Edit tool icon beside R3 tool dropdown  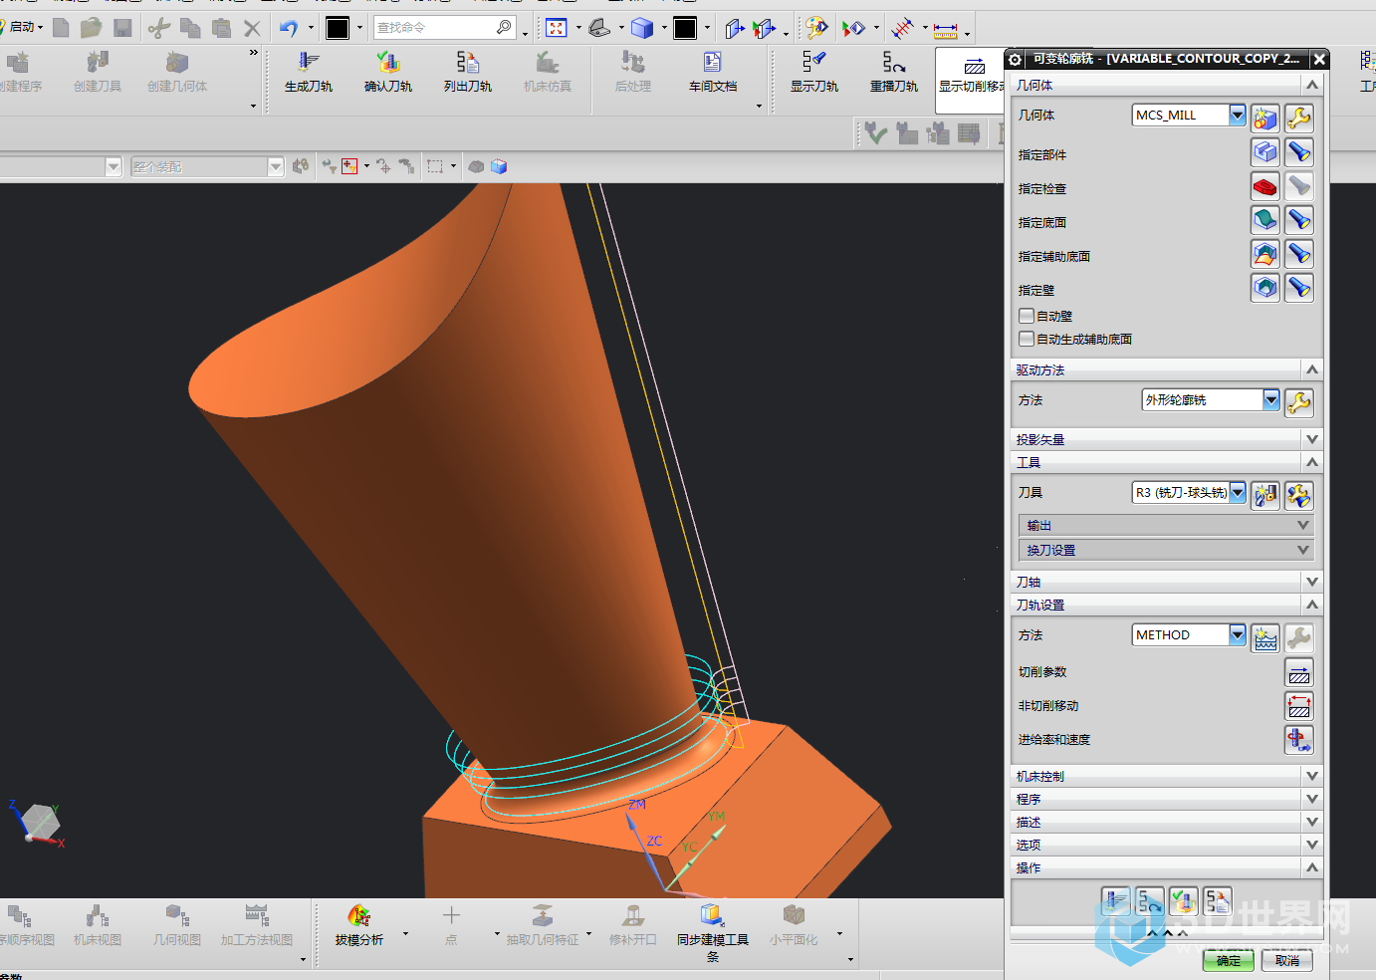(x=1298, y=495)
